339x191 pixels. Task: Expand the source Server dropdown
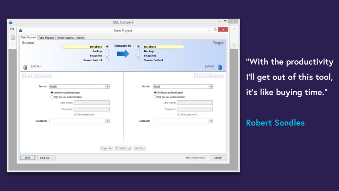point(108,87)
